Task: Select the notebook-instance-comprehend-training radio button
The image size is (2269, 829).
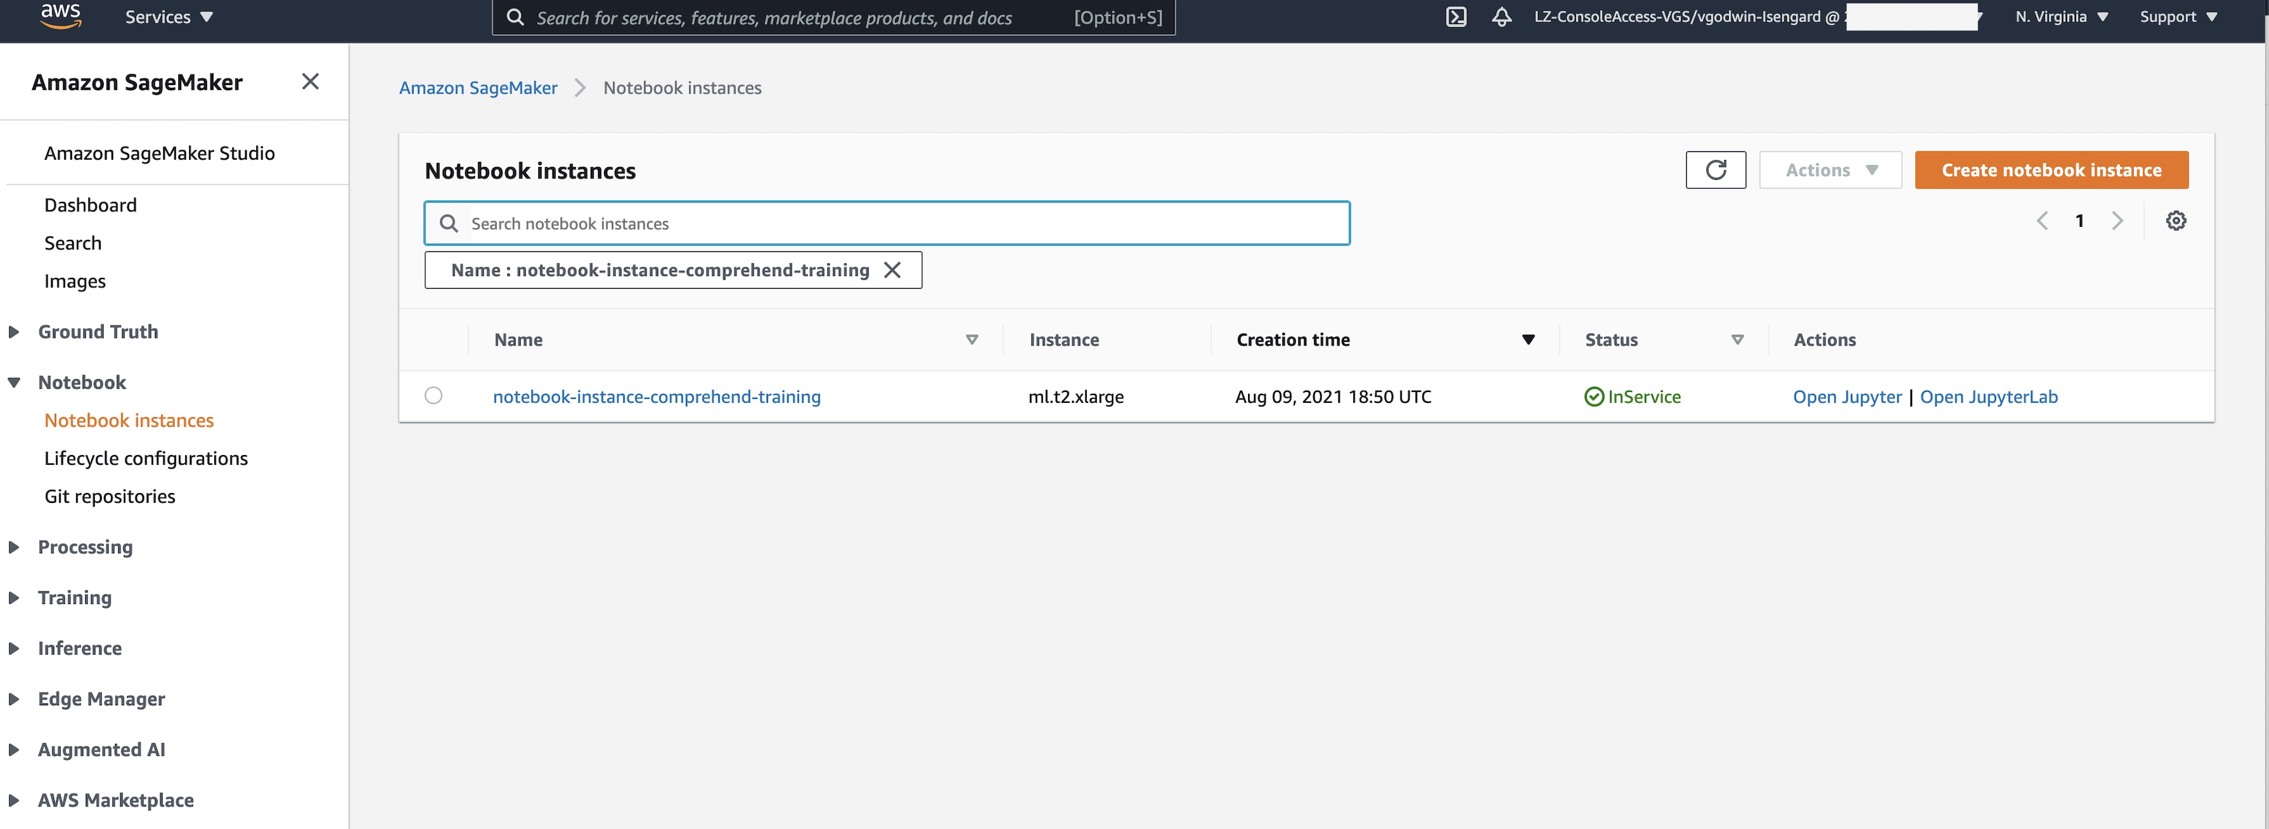Action: click(434, 395)
